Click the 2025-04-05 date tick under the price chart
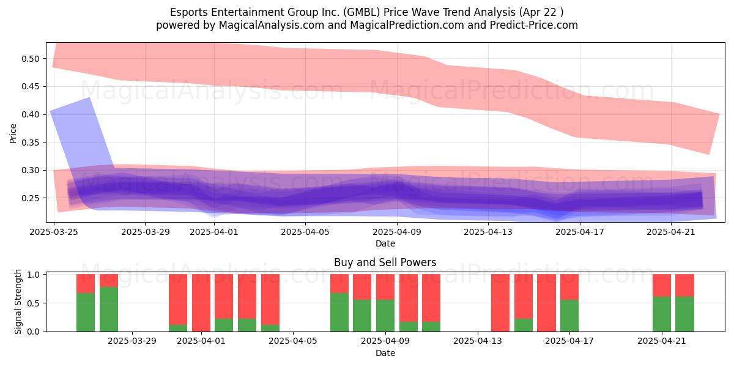The height and width of the screenshot is (367, 734). tap(306, 232)
